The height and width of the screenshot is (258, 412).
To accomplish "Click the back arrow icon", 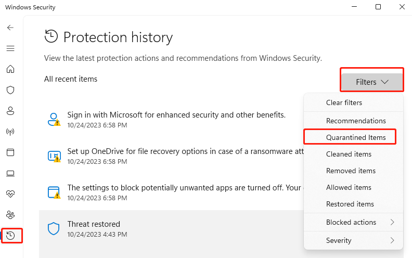I will pyautogui.click(x=10, y=28).
